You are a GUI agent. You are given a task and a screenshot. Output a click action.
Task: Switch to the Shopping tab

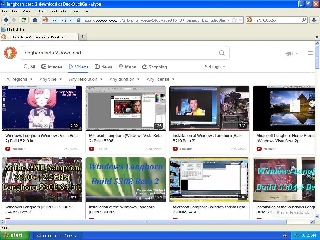(x=154, y=67)
